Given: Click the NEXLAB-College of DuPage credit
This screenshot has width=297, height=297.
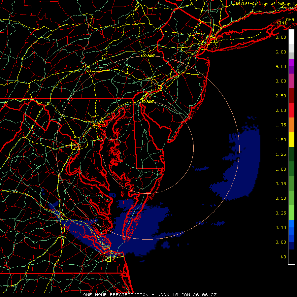Looking at the screenshot, I should click(266, 4).
